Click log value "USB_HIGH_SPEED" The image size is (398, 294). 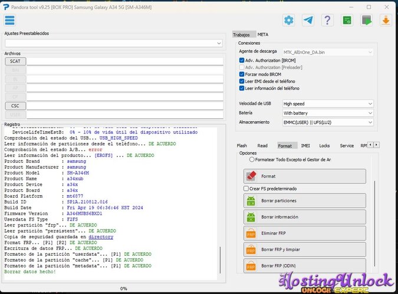pyautogui.click(x=119, y=138)
